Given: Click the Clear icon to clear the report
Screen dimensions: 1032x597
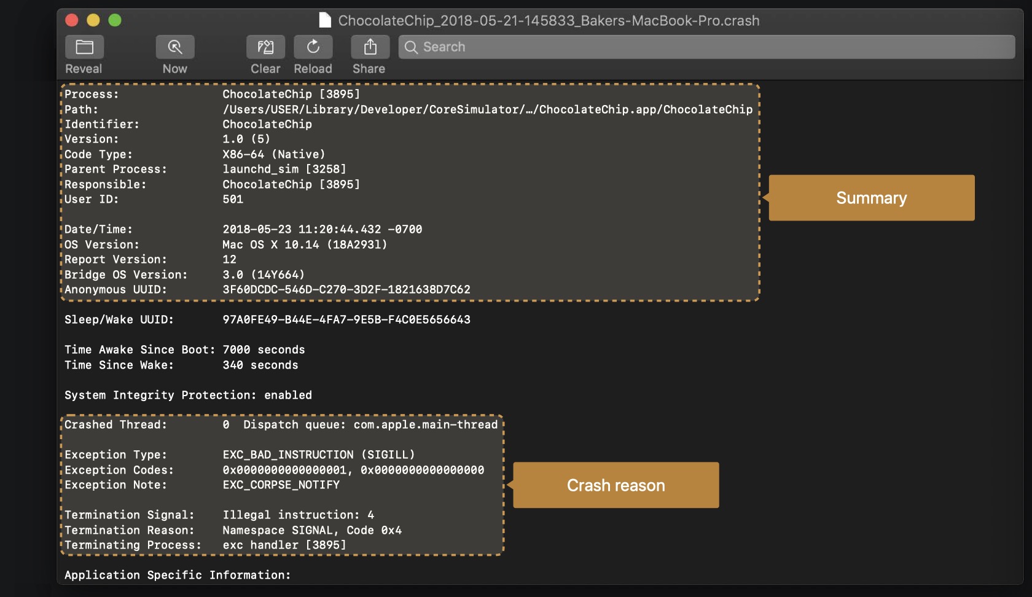Looking at the screenshot, I should click(265, 47).
